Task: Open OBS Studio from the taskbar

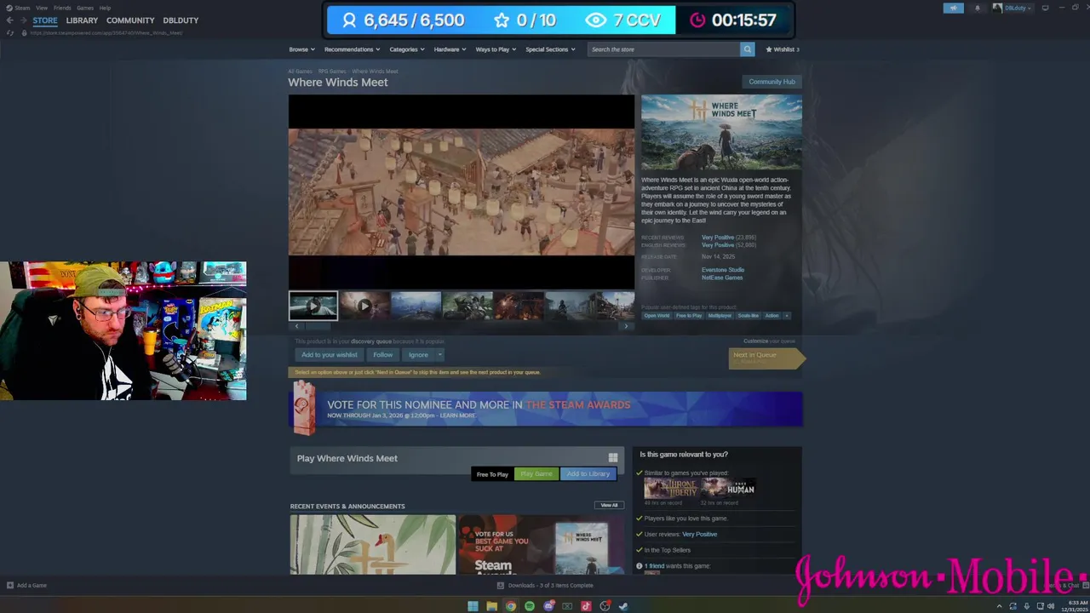Action: tap(605, 606)
